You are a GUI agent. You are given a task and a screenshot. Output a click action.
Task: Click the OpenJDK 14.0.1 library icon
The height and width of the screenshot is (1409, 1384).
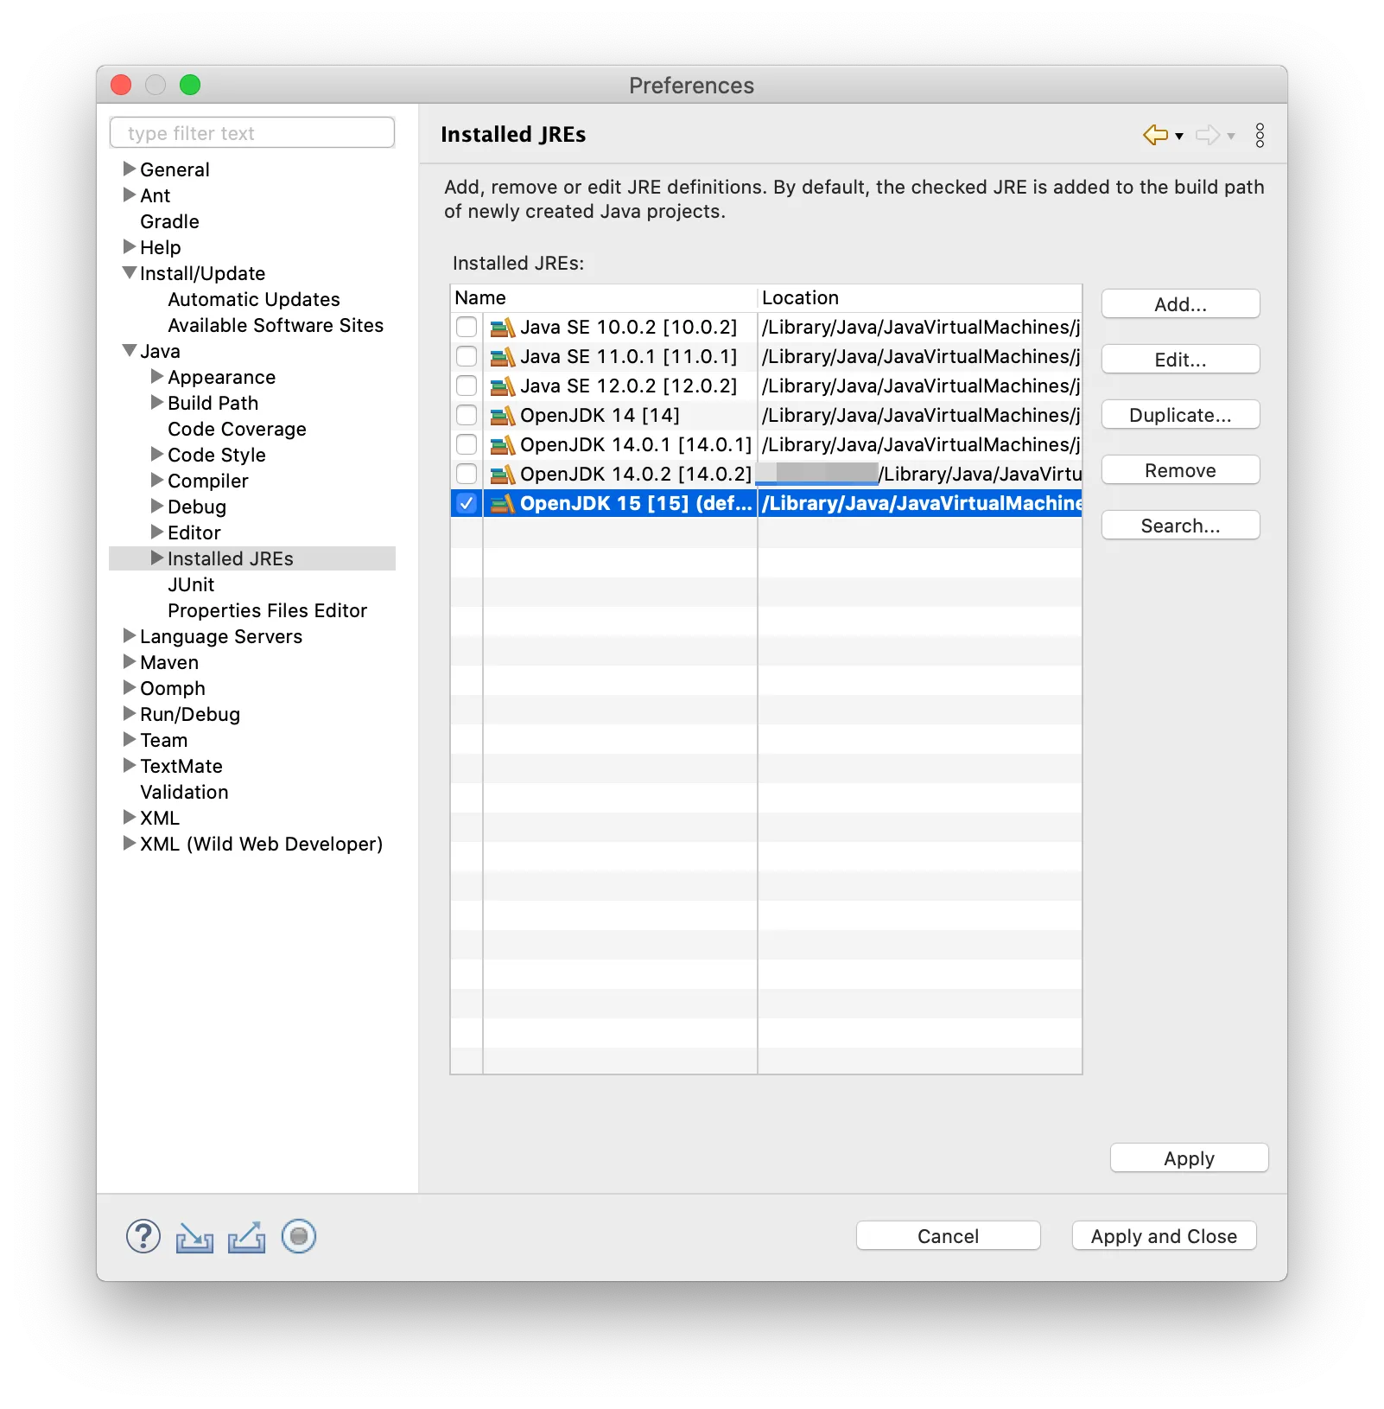[503, 445]
